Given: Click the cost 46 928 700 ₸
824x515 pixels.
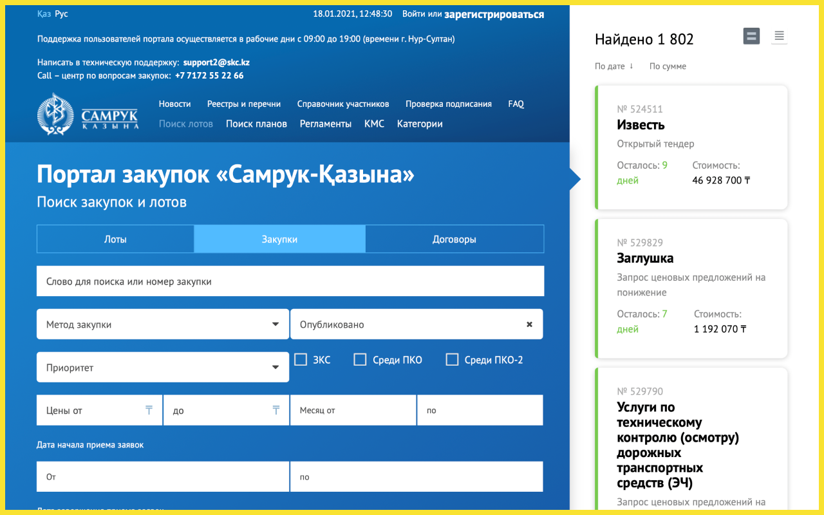Looking at the screenshot, I should click(721, 180).
